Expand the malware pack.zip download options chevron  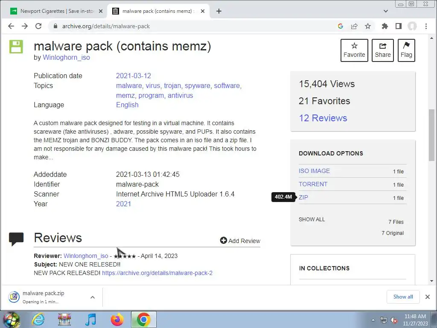click(93, 297)
